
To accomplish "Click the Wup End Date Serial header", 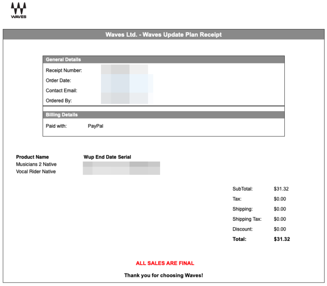I will tap(107, 157).
